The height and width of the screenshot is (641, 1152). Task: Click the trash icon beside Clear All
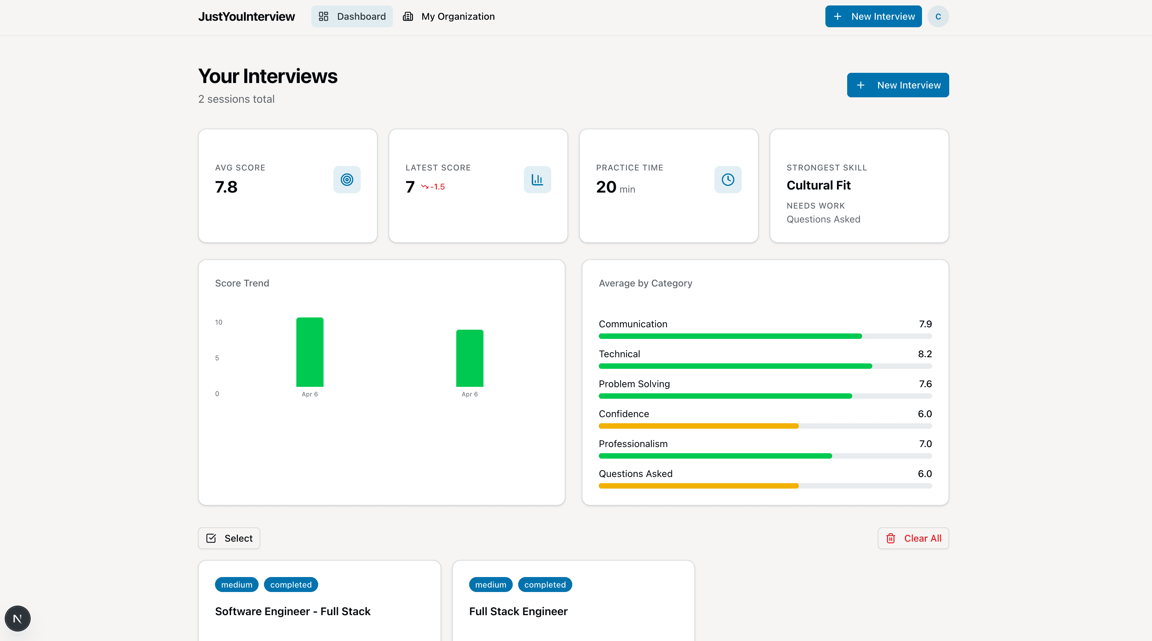point(891,538)
